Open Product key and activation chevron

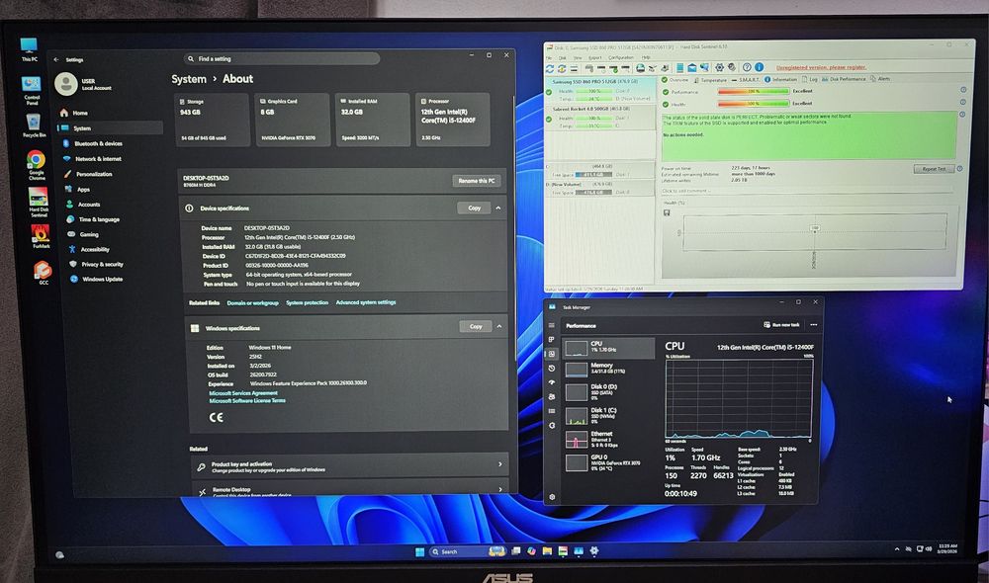pos(500,464)
